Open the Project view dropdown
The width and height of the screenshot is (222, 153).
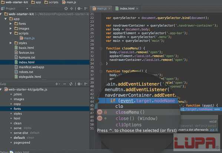click(x=27, y=9)
